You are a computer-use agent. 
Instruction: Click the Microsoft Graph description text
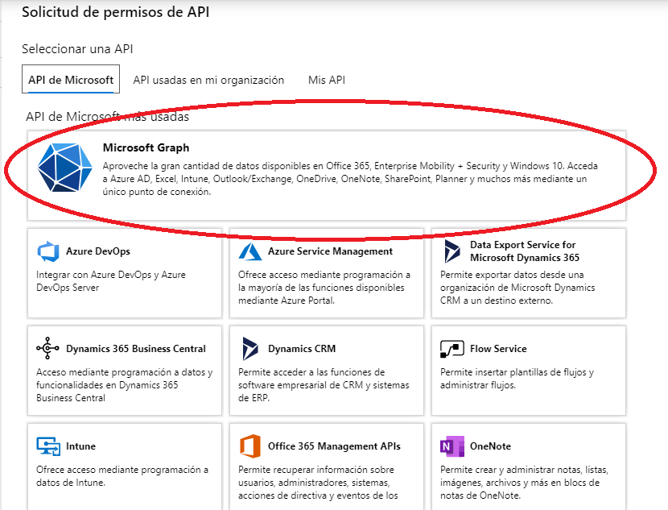[350, 179]
